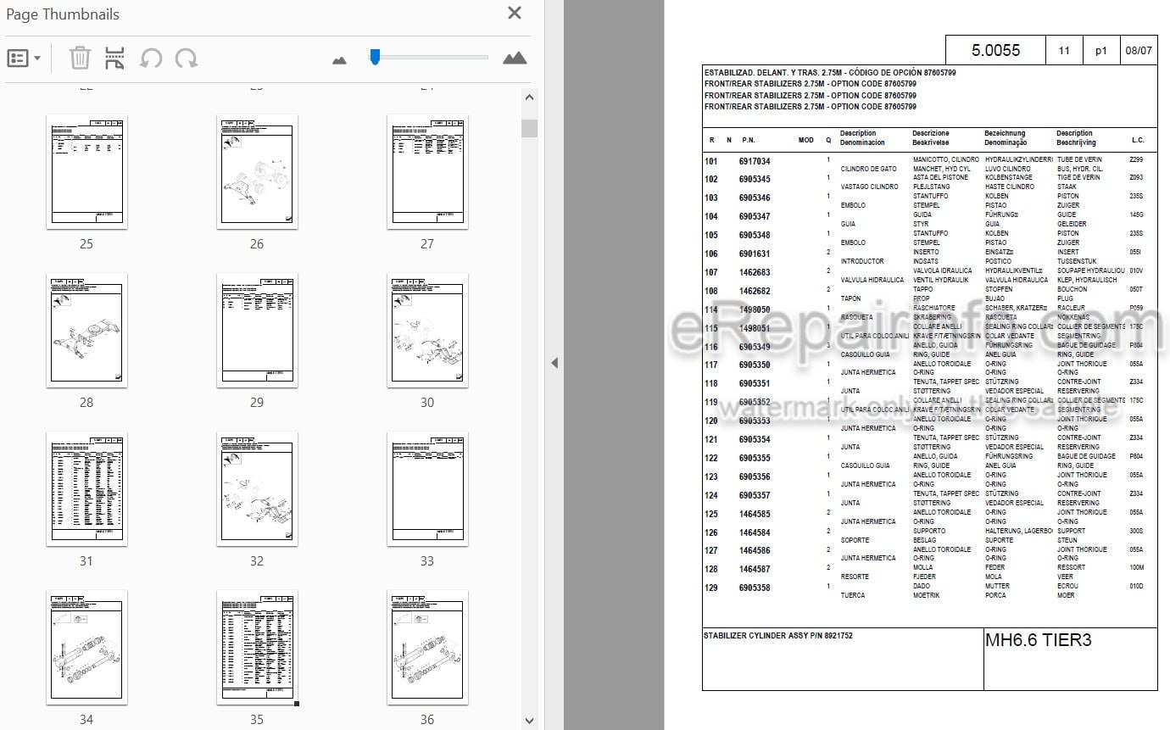
Task: Click part number 6905345
Action: point(755,180)
